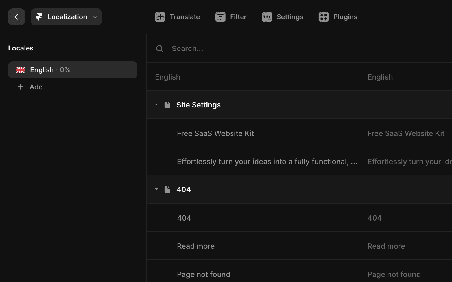Select source text 'Read more'
Image resolution: width=452 pixels, height=282 pixels.
(196, 246)
